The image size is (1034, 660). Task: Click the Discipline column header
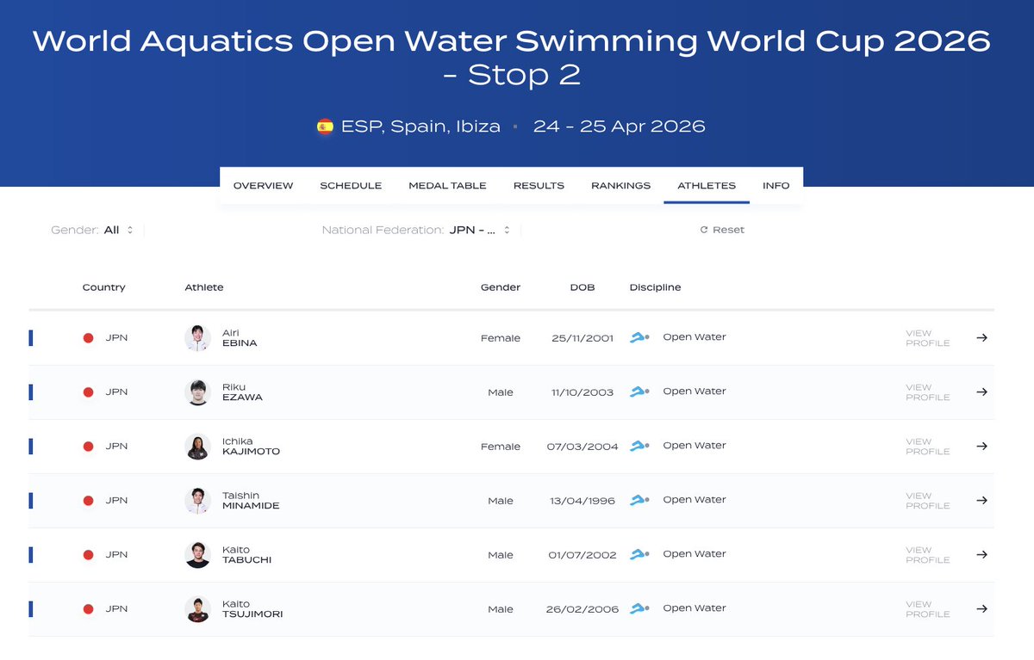click(x=655, y=287)
